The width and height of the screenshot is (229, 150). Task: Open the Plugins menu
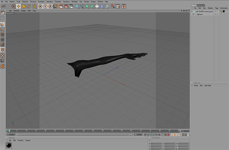coord(93,2)
